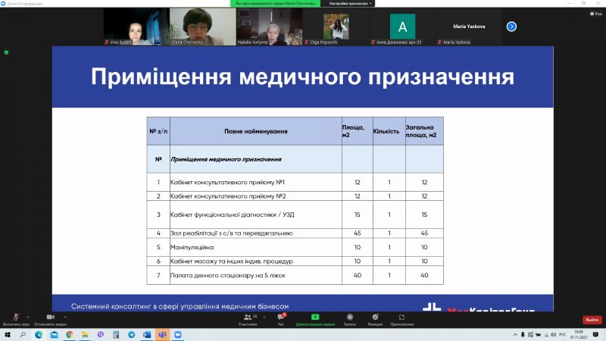Show next participants with blue arrow
Image resolution: width=606 pixels, height=341 pixels.
click(511, 27)
